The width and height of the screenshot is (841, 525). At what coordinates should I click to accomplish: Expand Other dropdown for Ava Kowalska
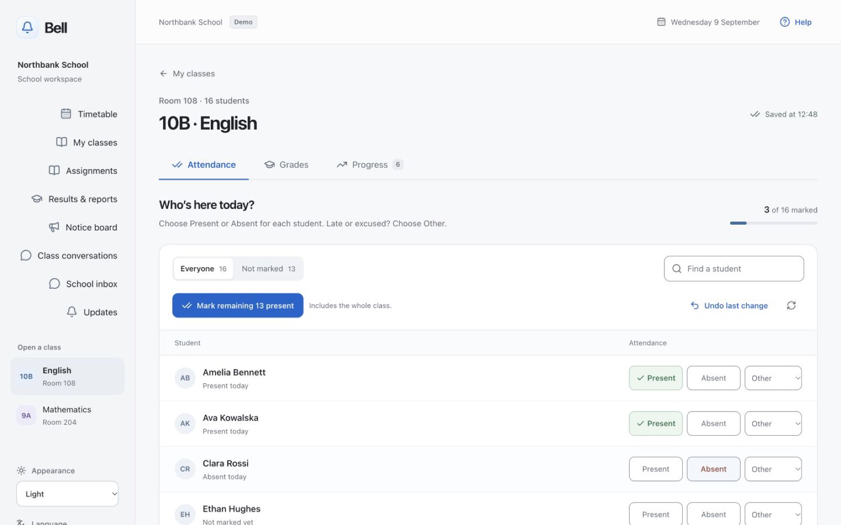[x=773, y=424]
